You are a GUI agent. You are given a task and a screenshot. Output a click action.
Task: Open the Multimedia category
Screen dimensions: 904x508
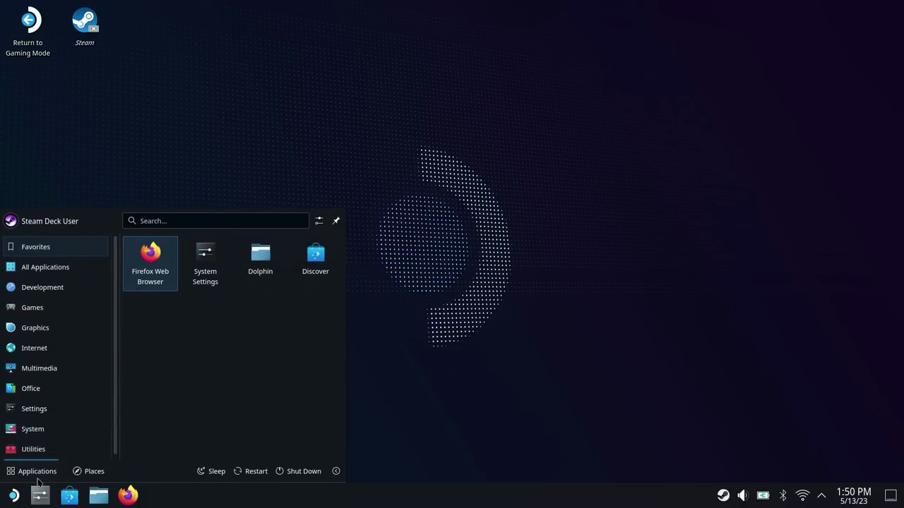click(x=56, y=368)
